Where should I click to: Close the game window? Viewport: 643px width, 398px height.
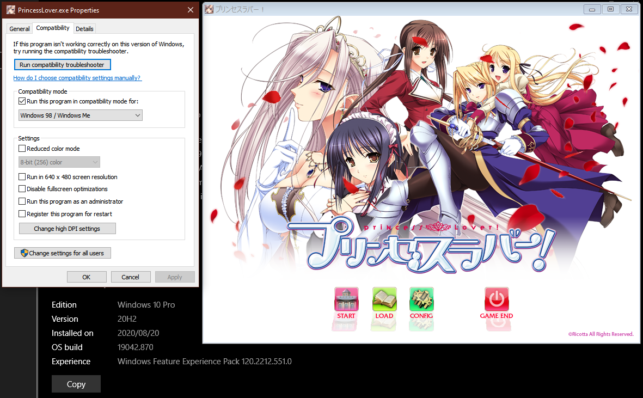click(629, 9)
